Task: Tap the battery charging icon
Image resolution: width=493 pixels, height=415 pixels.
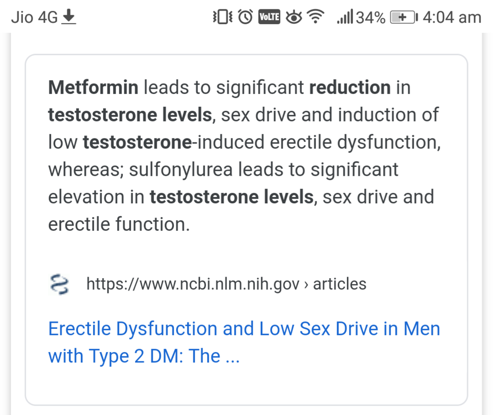Action: [x=404, y=18]
